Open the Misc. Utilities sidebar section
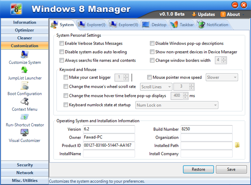Image resolution: width=251 pixels, height=185 pixels. point(25,180)
